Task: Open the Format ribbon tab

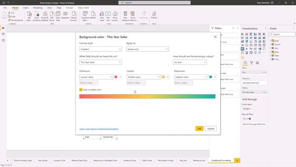Action: [x=69, y=8]
